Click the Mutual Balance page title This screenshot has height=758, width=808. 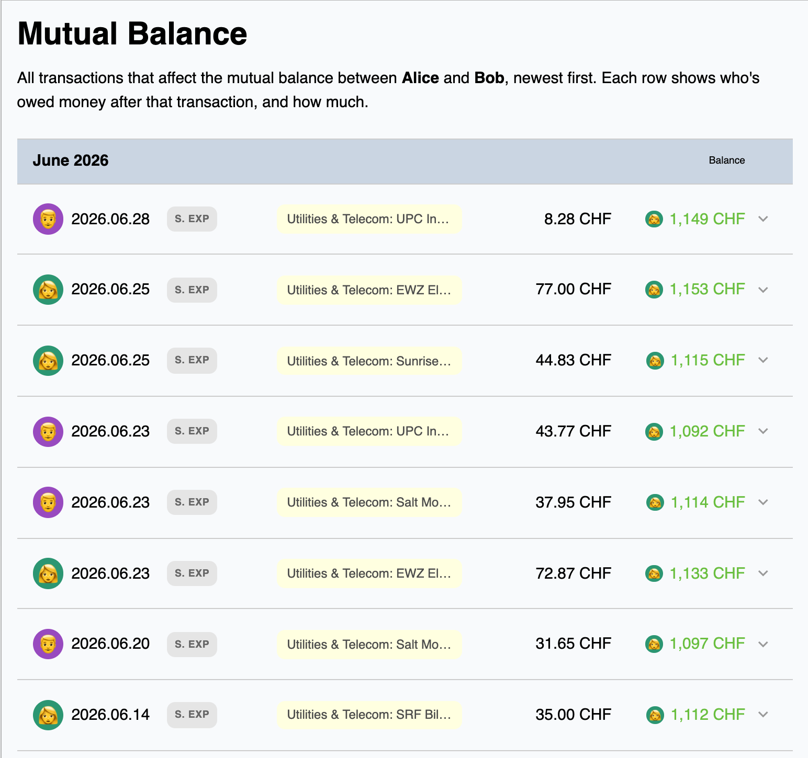(x=132, y=34)
